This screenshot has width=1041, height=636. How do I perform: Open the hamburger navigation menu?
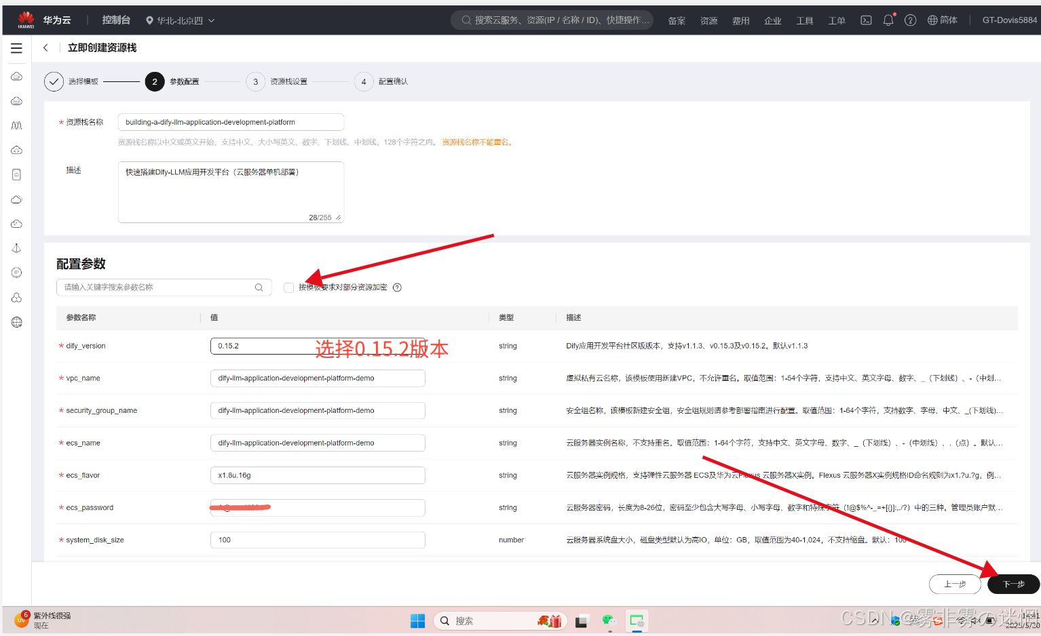point(16,48)
